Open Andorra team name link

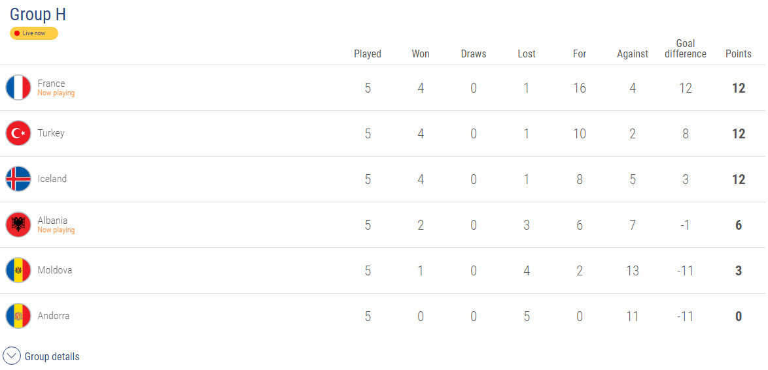(54, 316)
